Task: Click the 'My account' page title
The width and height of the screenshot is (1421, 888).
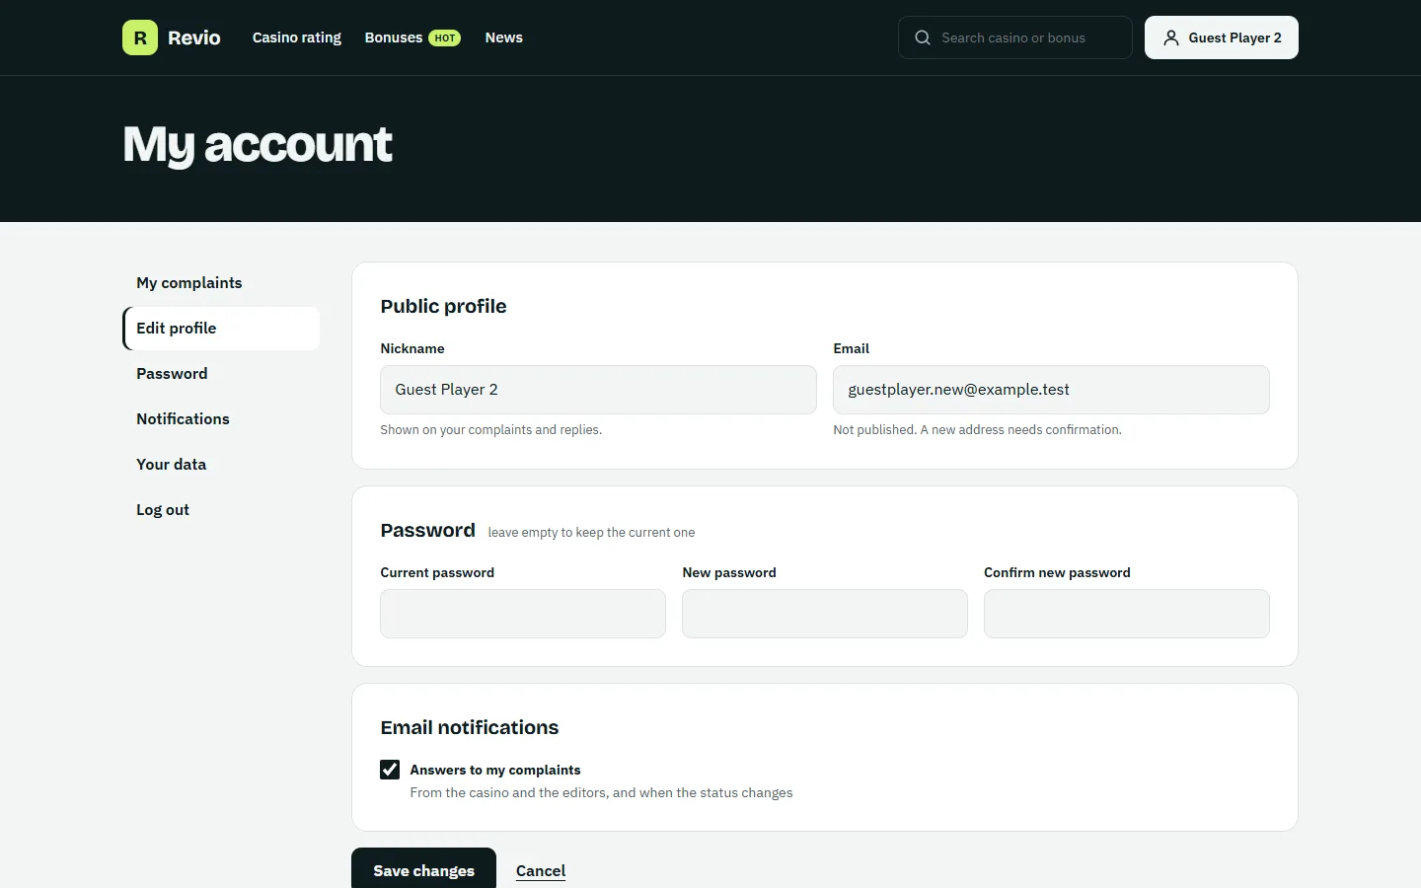Action: pyautogui.click(x=258, y=145)
